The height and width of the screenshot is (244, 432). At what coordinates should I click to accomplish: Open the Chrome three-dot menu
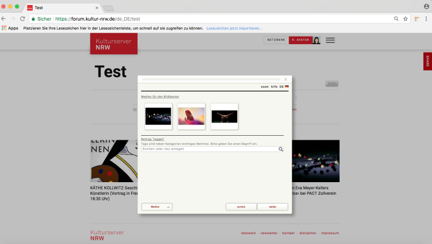(x=426, y=18)
